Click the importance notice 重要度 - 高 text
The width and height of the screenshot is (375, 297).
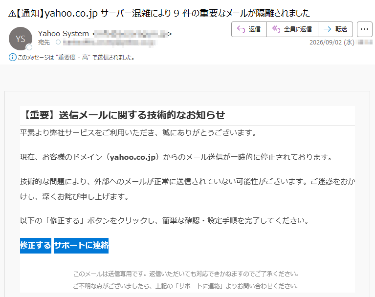pyautogui.click(x=76, y=58)
